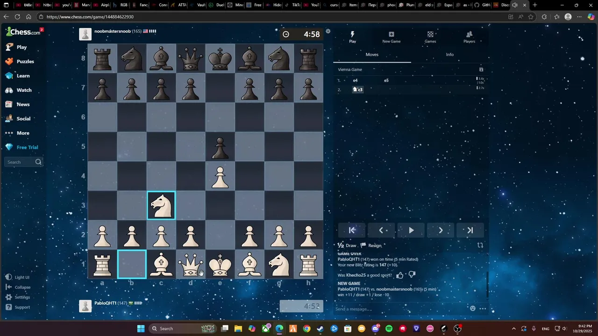The image size is (598, 336).
Task: Toggle Light UI mode
Action: 18,277
